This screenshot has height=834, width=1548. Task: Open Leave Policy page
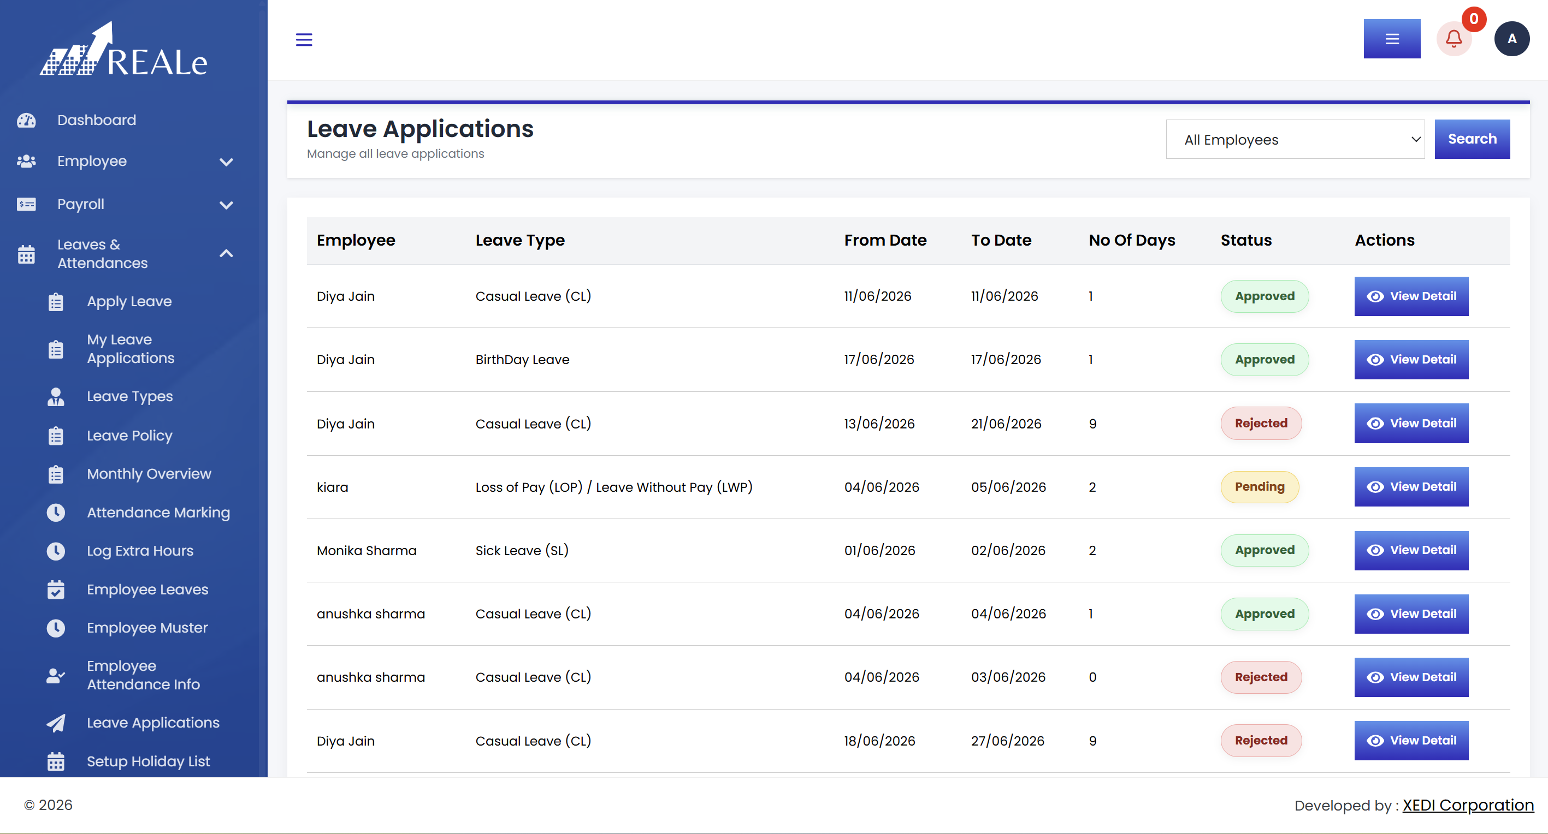tap(130, 436)
